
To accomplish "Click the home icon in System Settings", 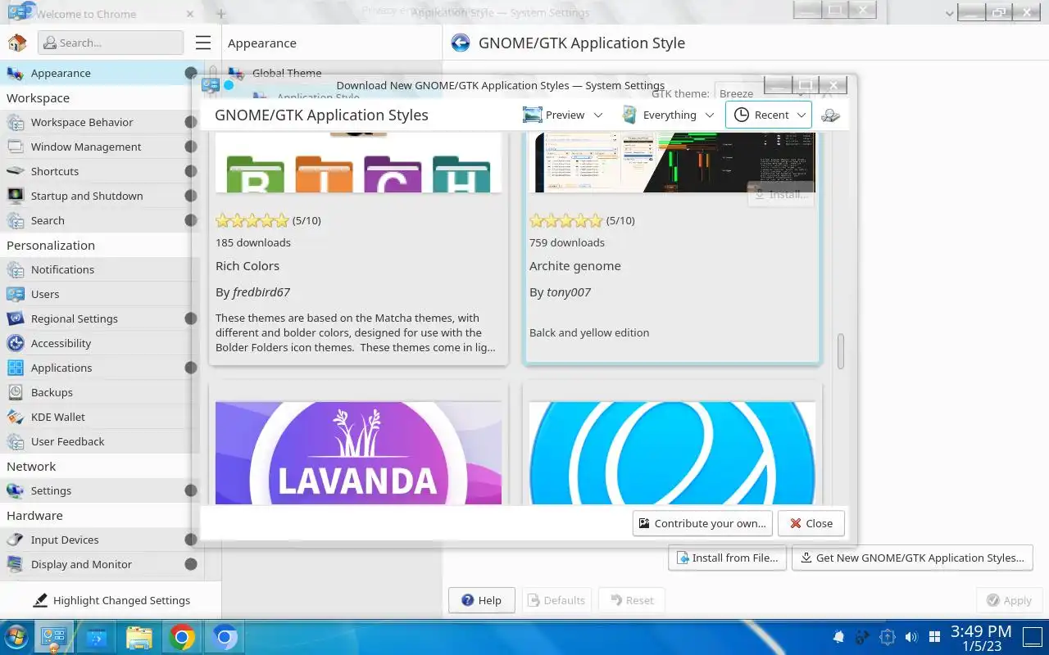I will click(x=16, y=43).
